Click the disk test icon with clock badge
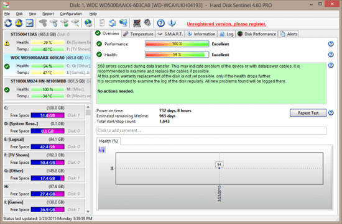Screen dimensions: 342x224 (53, 23)
